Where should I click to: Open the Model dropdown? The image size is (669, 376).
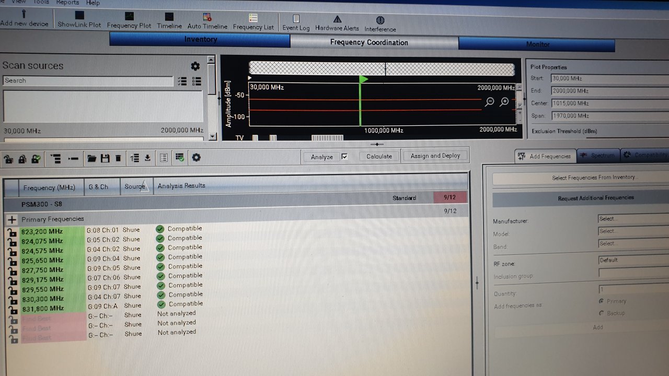click(633, 231)
